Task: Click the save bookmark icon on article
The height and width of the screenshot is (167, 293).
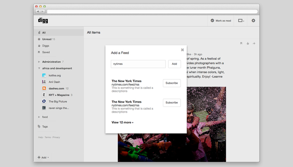Action: (x=241, y=44)
